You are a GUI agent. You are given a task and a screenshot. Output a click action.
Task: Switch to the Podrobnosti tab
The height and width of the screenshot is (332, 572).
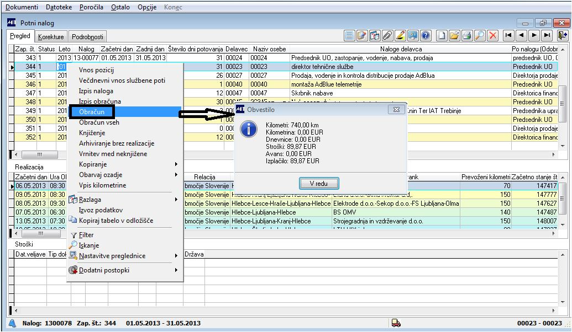(x=87, y=37)
